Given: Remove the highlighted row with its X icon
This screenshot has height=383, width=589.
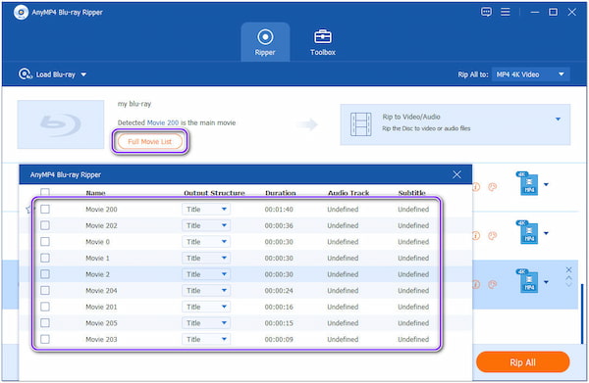Looking at the screenshot, I should click(x=568, y=269).
